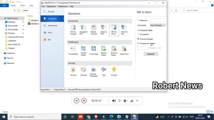Select the Rotate Pages tool
Screen dimensions: 214x120
pyautogui.click(x=83, y=51)
